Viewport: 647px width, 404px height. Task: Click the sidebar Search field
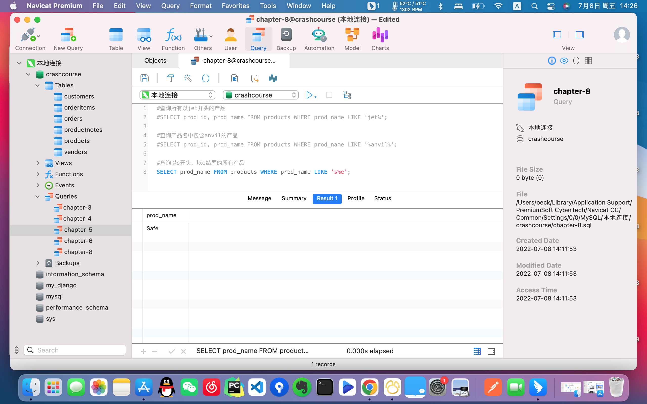[x=75, y=350]
